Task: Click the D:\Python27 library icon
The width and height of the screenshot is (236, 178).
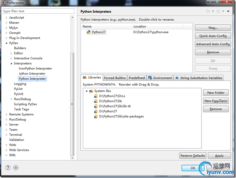Action: (95, 111)
